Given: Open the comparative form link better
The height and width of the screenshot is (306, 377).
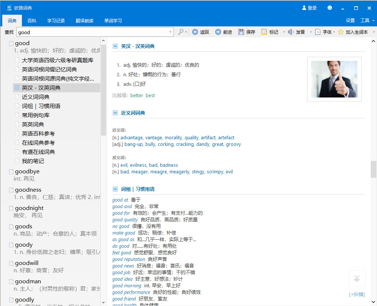Looking at the screenshot, I should [137, 95].
